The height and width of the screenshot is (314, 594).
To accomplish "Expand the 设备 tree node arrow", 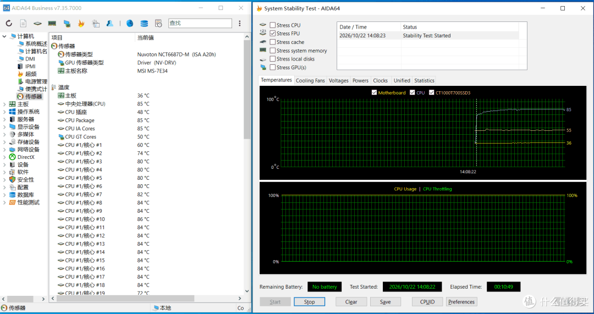I will tap(4, 164).
